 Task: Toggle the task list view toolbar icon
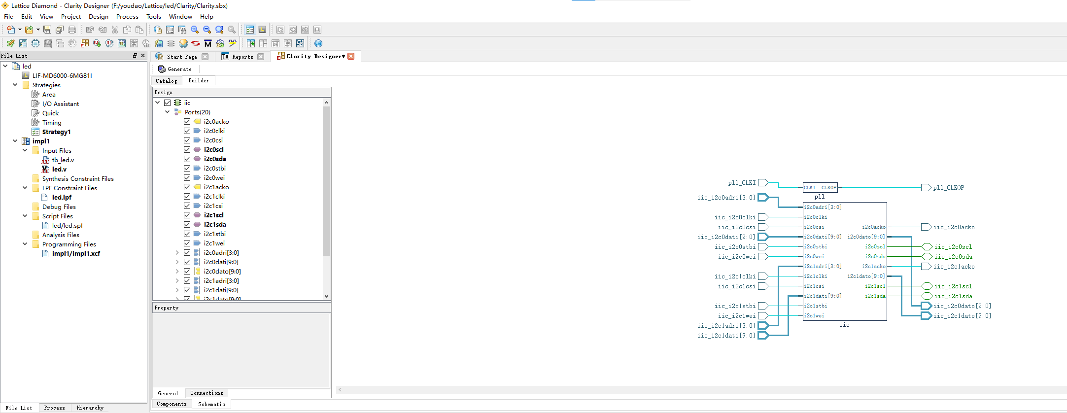(x=250, y=30)
